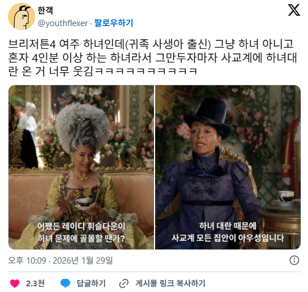Screen dimensions: 308x292
Task: Click the 하녀 대란 때문에 subtitle caption
Action: (228, 226)
